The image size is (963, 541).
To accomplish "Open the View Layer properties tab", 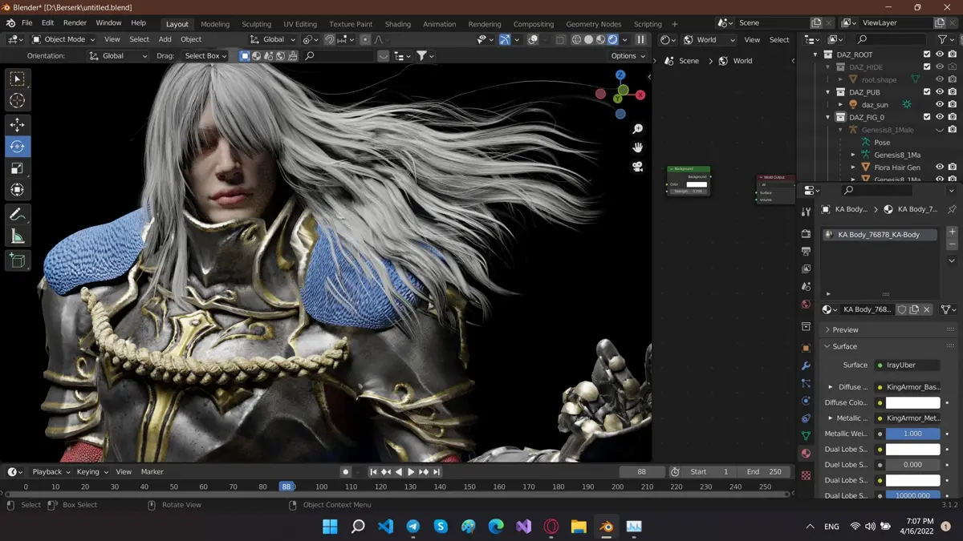I will click(806, 268).
